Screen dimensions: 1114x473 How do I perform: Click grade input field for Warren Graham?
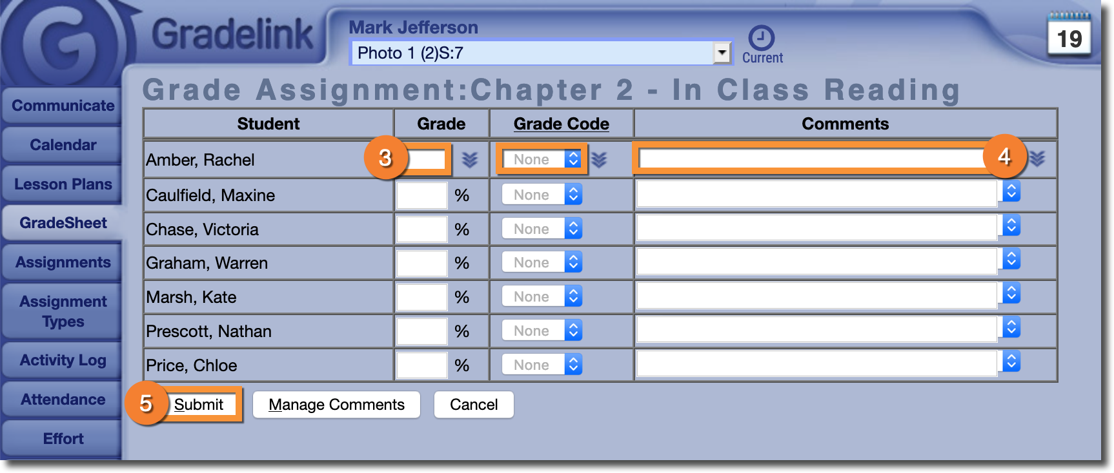click(x=421, y=263)
